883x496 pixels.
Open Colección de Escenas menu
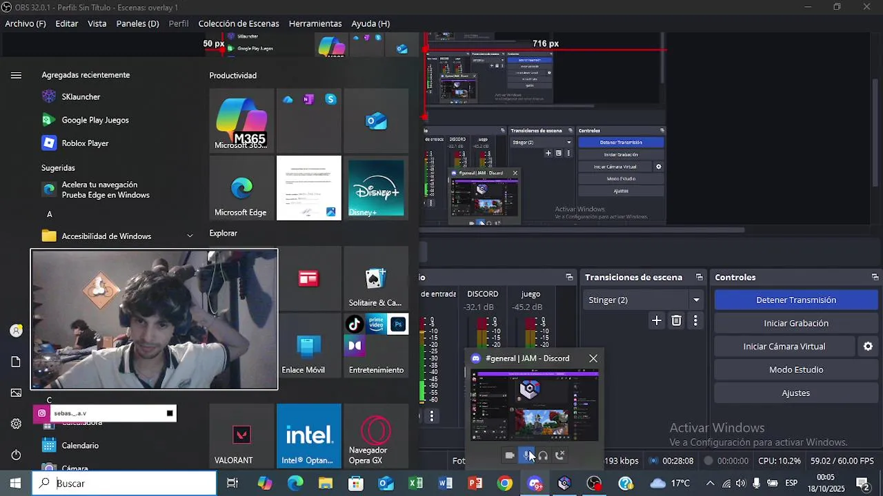239,23
